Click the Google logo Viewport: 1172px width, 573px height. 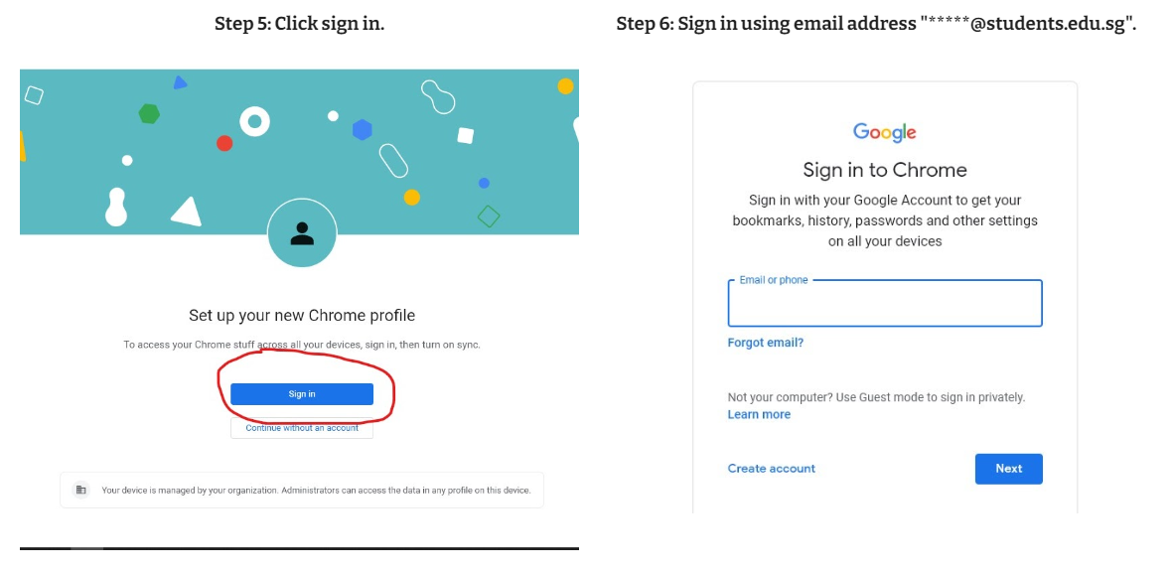(884, 132)
